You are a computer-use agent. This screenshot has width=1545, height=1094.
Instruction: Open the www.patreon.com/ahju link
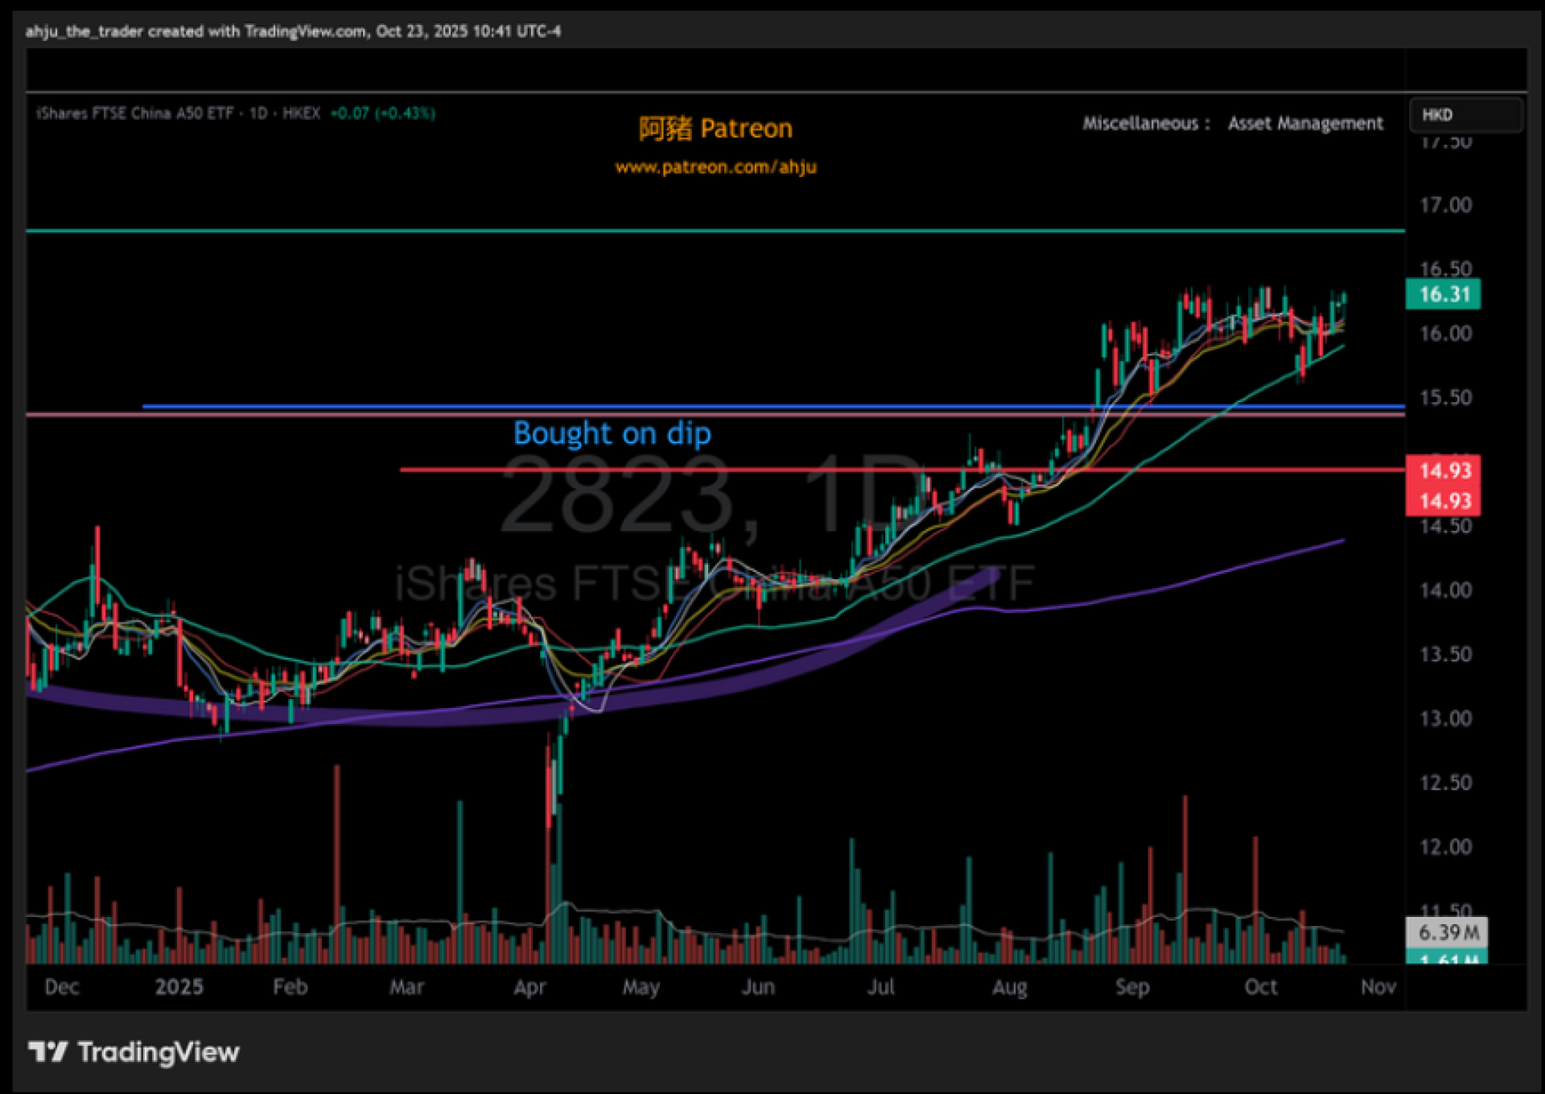point(715,167)
